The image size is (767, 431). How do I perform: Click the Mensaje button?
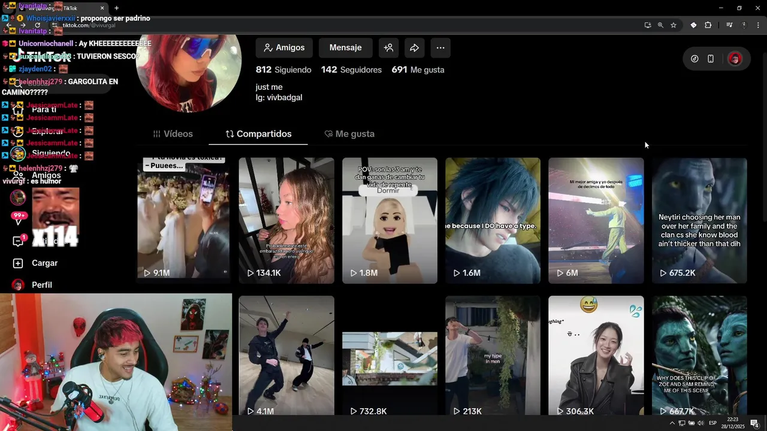pos(345,48)
